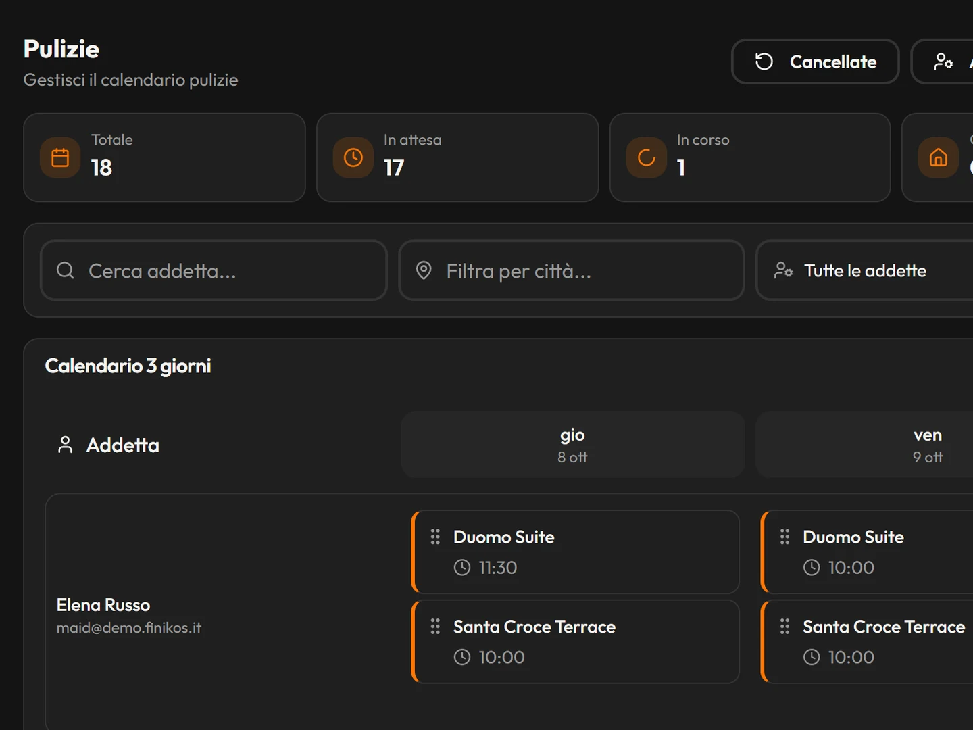Open Santa Croce Terrace card under ven
The width and height of the screenshot is (973, 730).
pyautogui.click(x=867, y=641)
